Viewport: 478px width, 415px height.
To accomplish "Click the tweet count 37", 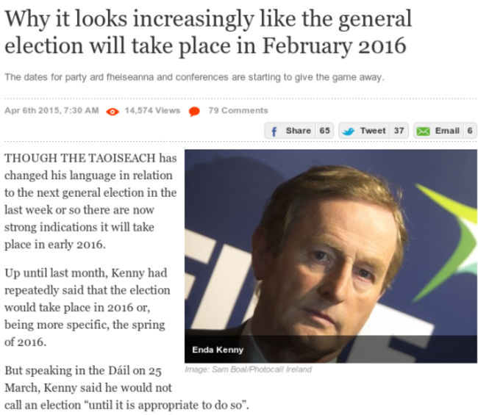I will point(399,131).
